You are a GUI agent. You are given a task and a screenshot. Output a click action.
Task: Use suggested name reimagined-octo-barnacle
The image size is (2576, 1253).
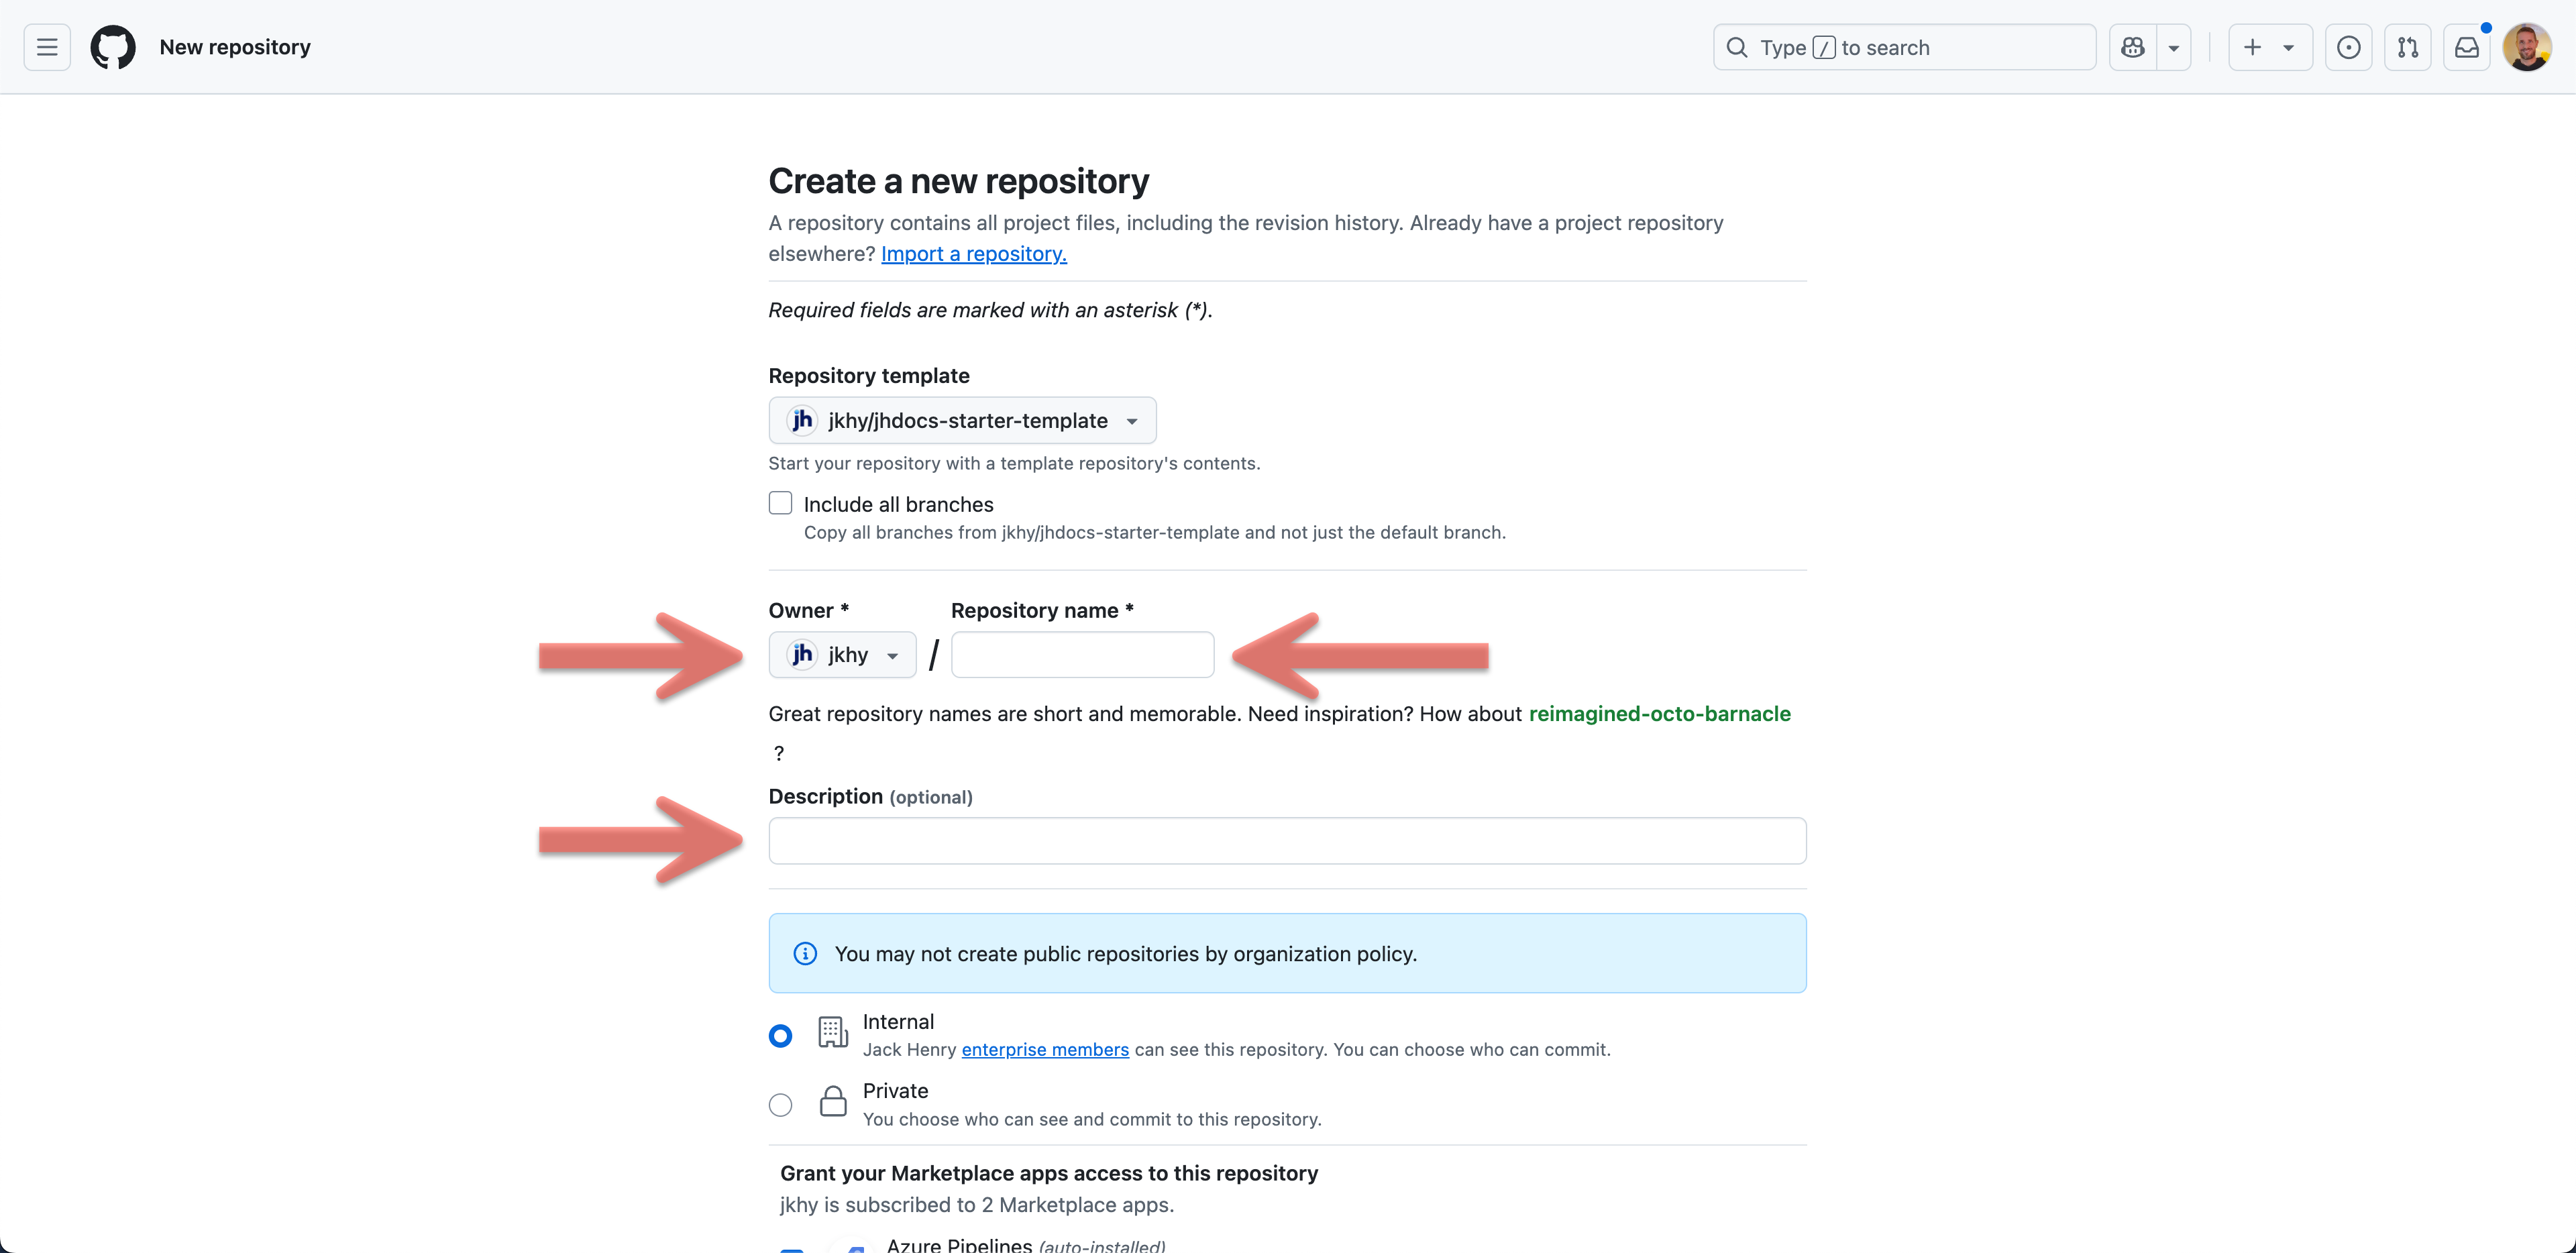click(1659, 714)
